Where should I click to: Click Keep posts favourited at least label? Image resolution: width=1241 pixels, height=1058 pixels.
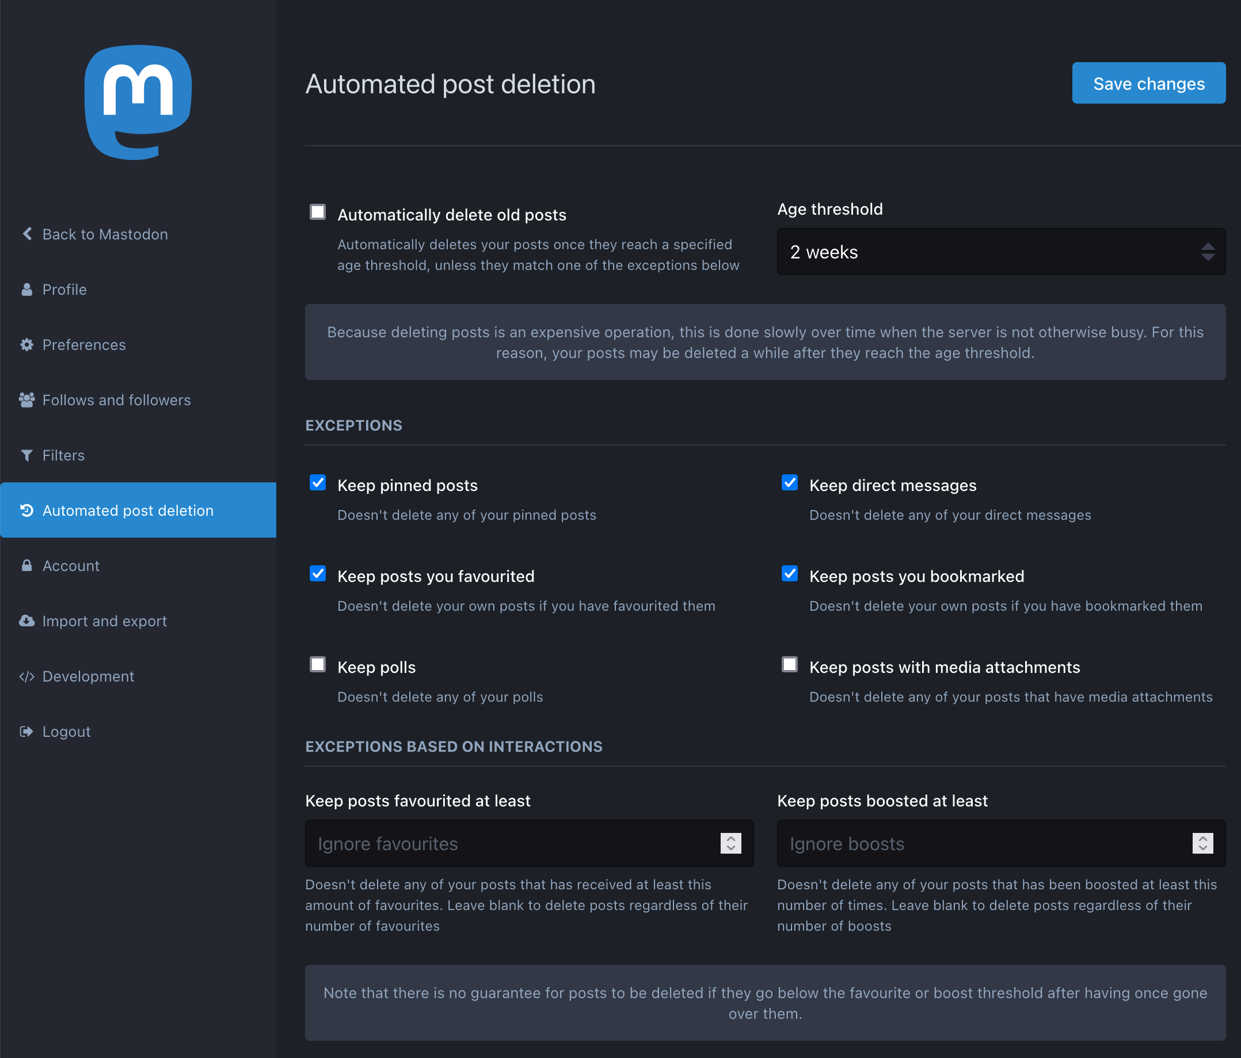(x=417, y=801)
